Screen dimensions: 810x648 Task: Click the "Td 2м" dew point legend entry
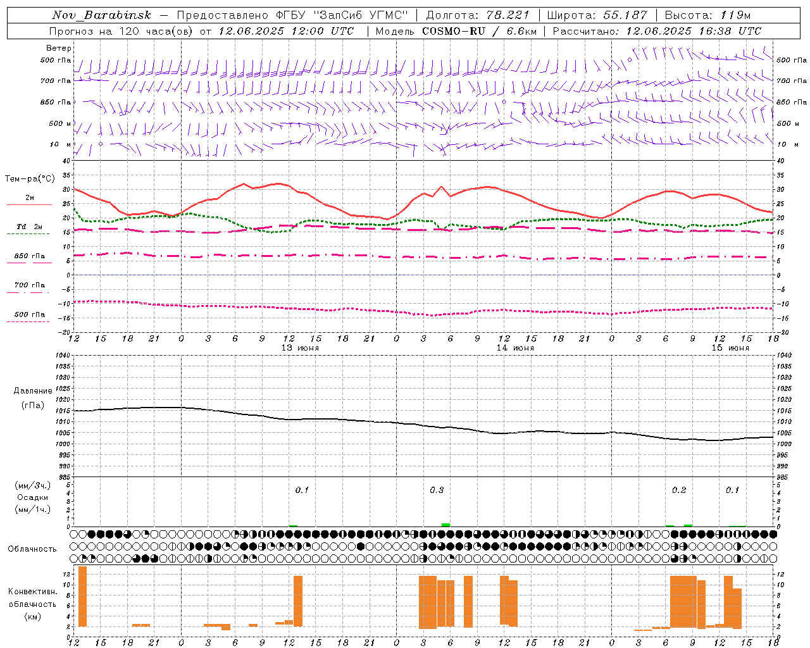30,227
